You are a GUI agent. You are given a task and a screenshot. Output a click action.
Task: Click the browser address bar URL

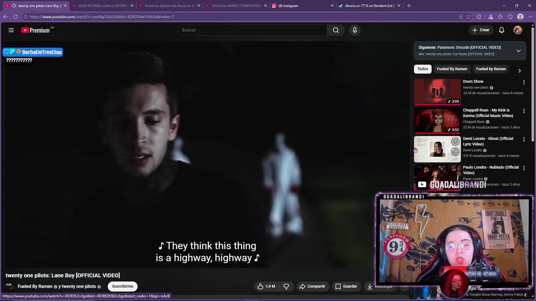102,17
